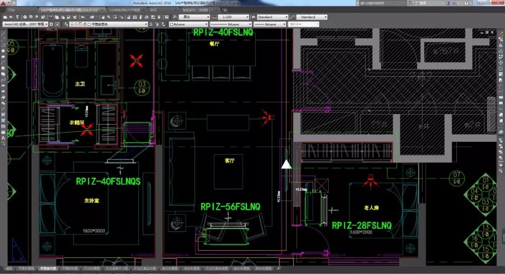This screenshot has height=274, width=505.
Task: Toggle the layer freeze sun icon
Action: [x=76, y=24]
